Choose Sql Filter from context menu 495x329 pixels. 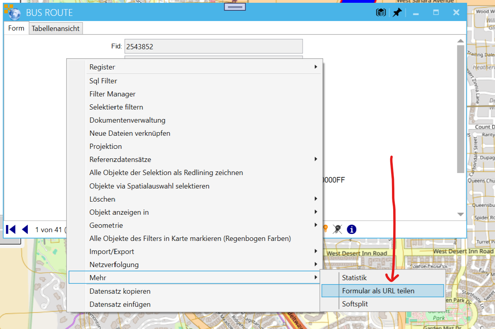pos(103,81)
